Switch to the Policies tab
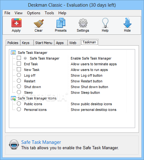Screen dimensions: 144x160 tap(13, 43)
